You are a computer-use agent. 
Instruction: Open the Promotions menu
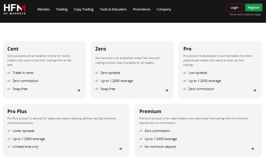(x=142, y=9)
